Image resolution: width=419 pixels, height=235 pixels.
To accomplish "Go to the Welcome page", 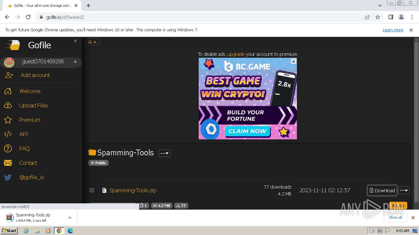I will click(x=30, y=91).
